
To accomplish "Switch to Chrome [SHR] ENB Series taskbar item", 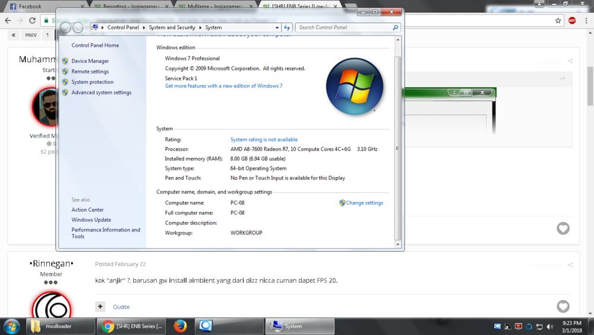I will [131, 326].
